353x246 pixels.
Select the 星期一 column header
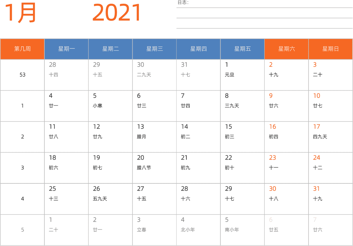(66, 49)
